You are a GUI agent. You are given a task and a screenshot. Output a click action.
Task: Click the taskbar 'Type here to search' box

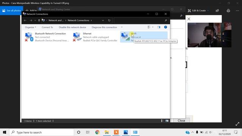(42, 132)
